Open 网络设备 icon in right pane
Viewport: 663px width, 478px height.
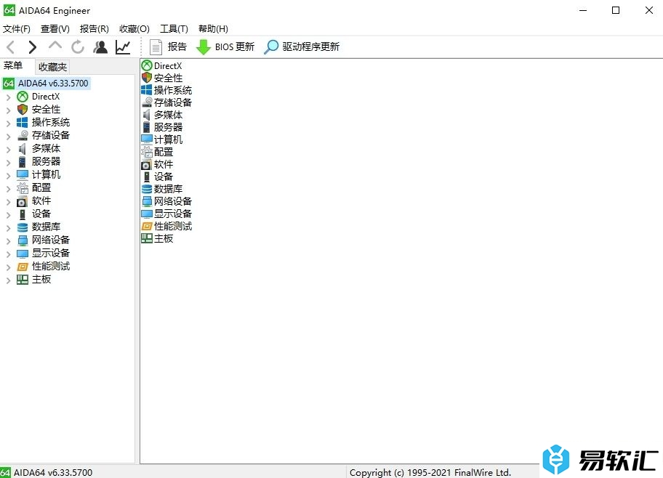point(147,201)
